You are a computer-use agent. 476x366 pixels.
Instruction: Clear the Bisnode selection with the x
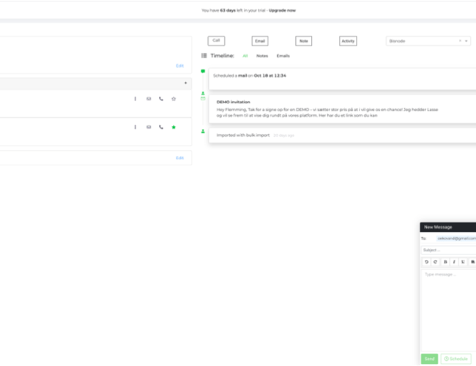click(x=460, y=41)
